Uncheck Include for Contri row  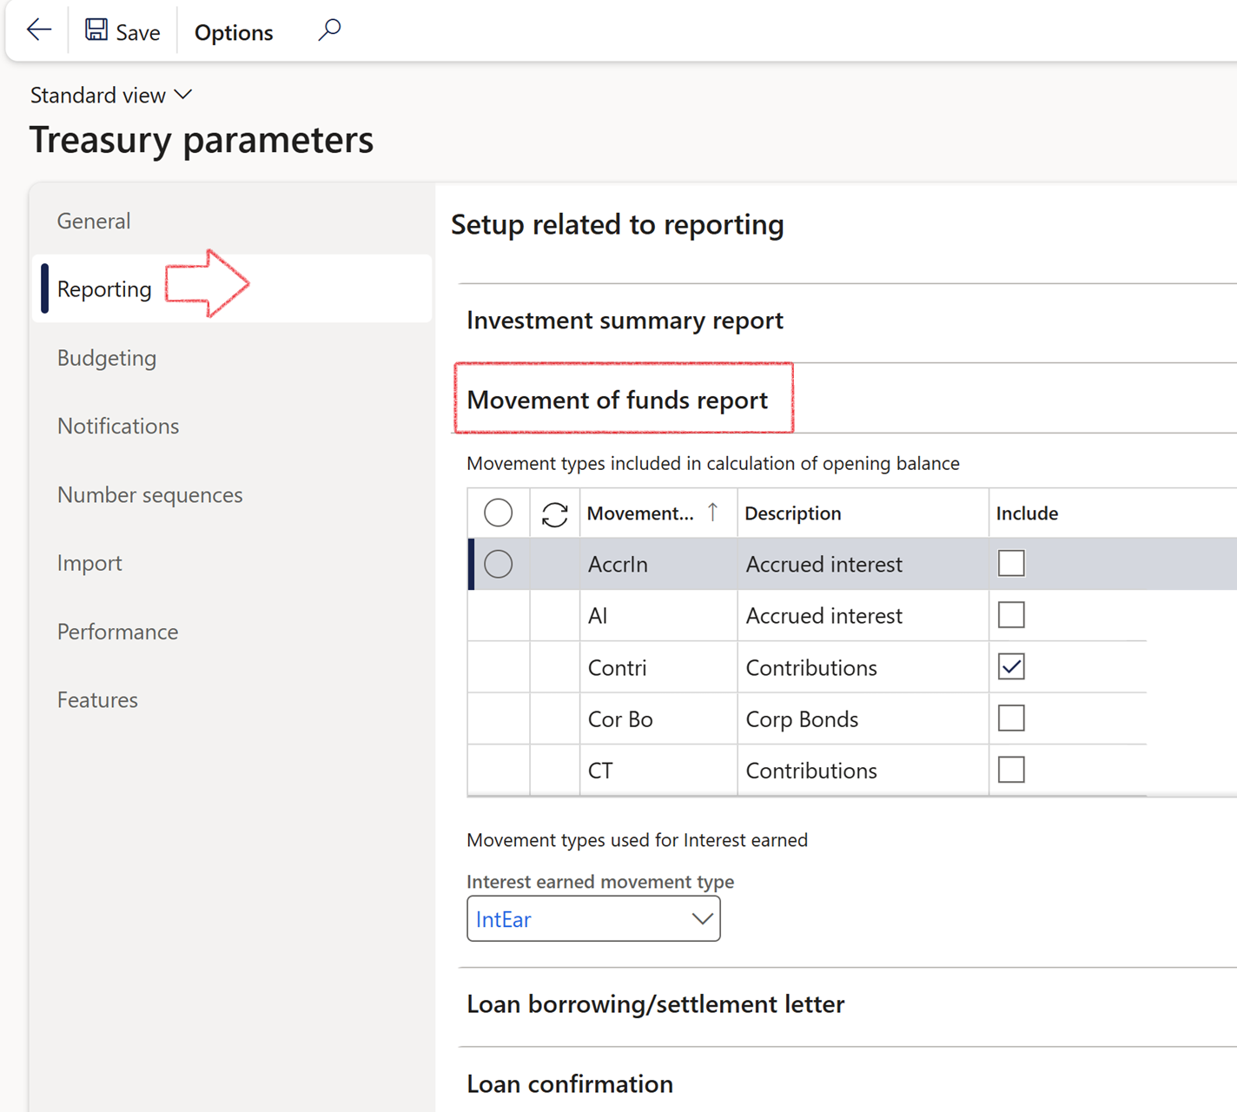click(x=1011, y=667)
